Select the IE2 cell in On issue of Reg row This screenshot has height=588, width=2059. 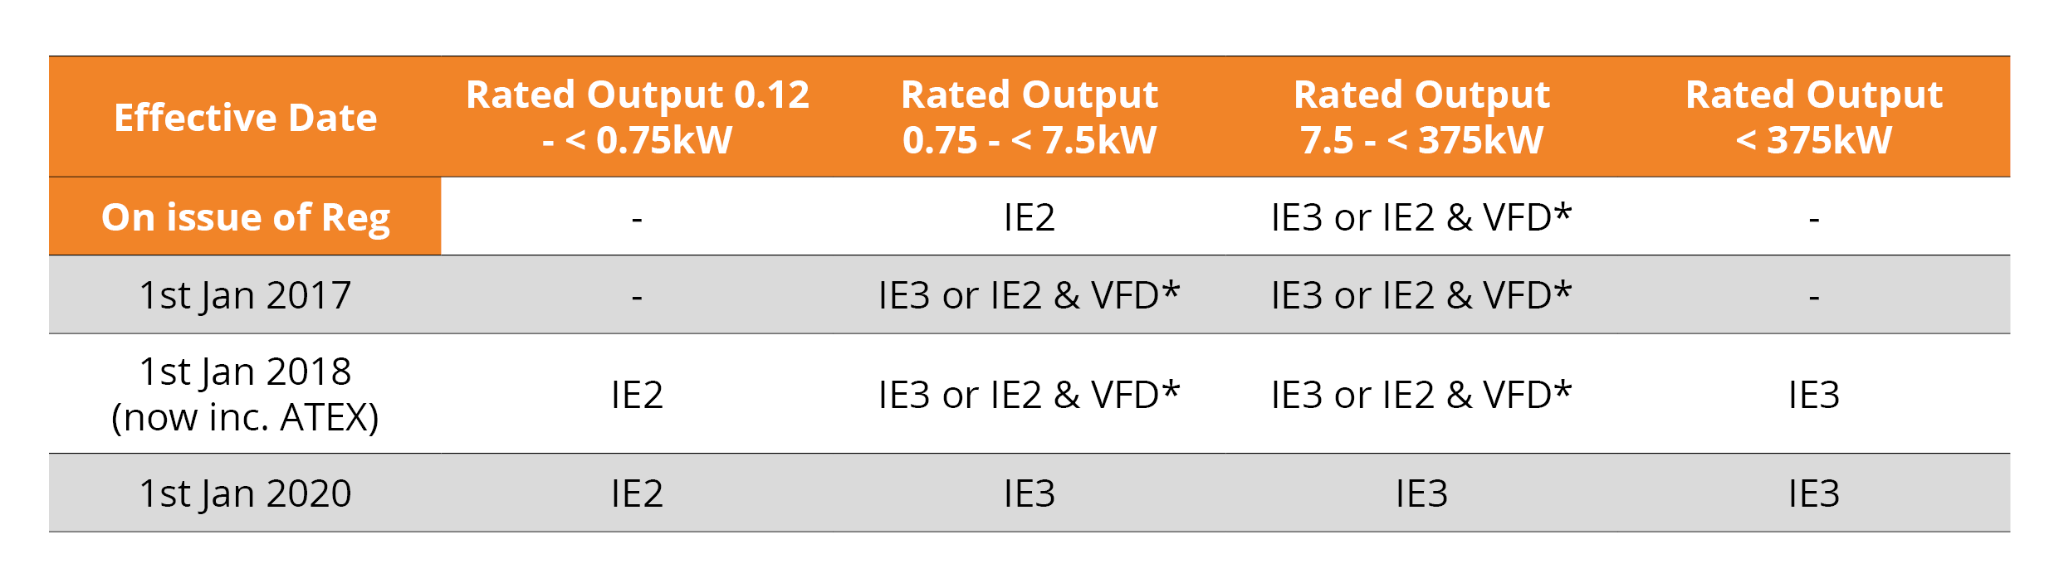coord(1029,217)
